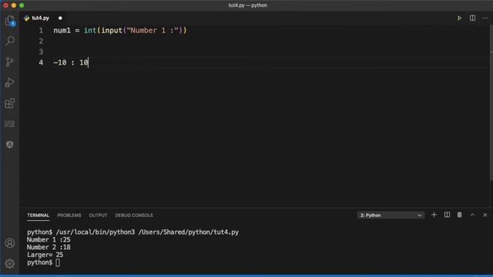Click the green full-screen window button
The image size is (493, 277).
[x=22, y=5]
